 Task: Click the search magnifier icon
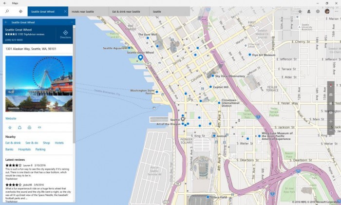click(x=7, y=11)
